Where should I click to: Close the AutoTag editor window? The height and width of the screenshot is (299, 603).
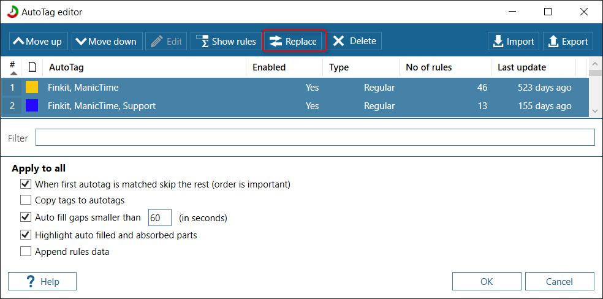point(584,12)
